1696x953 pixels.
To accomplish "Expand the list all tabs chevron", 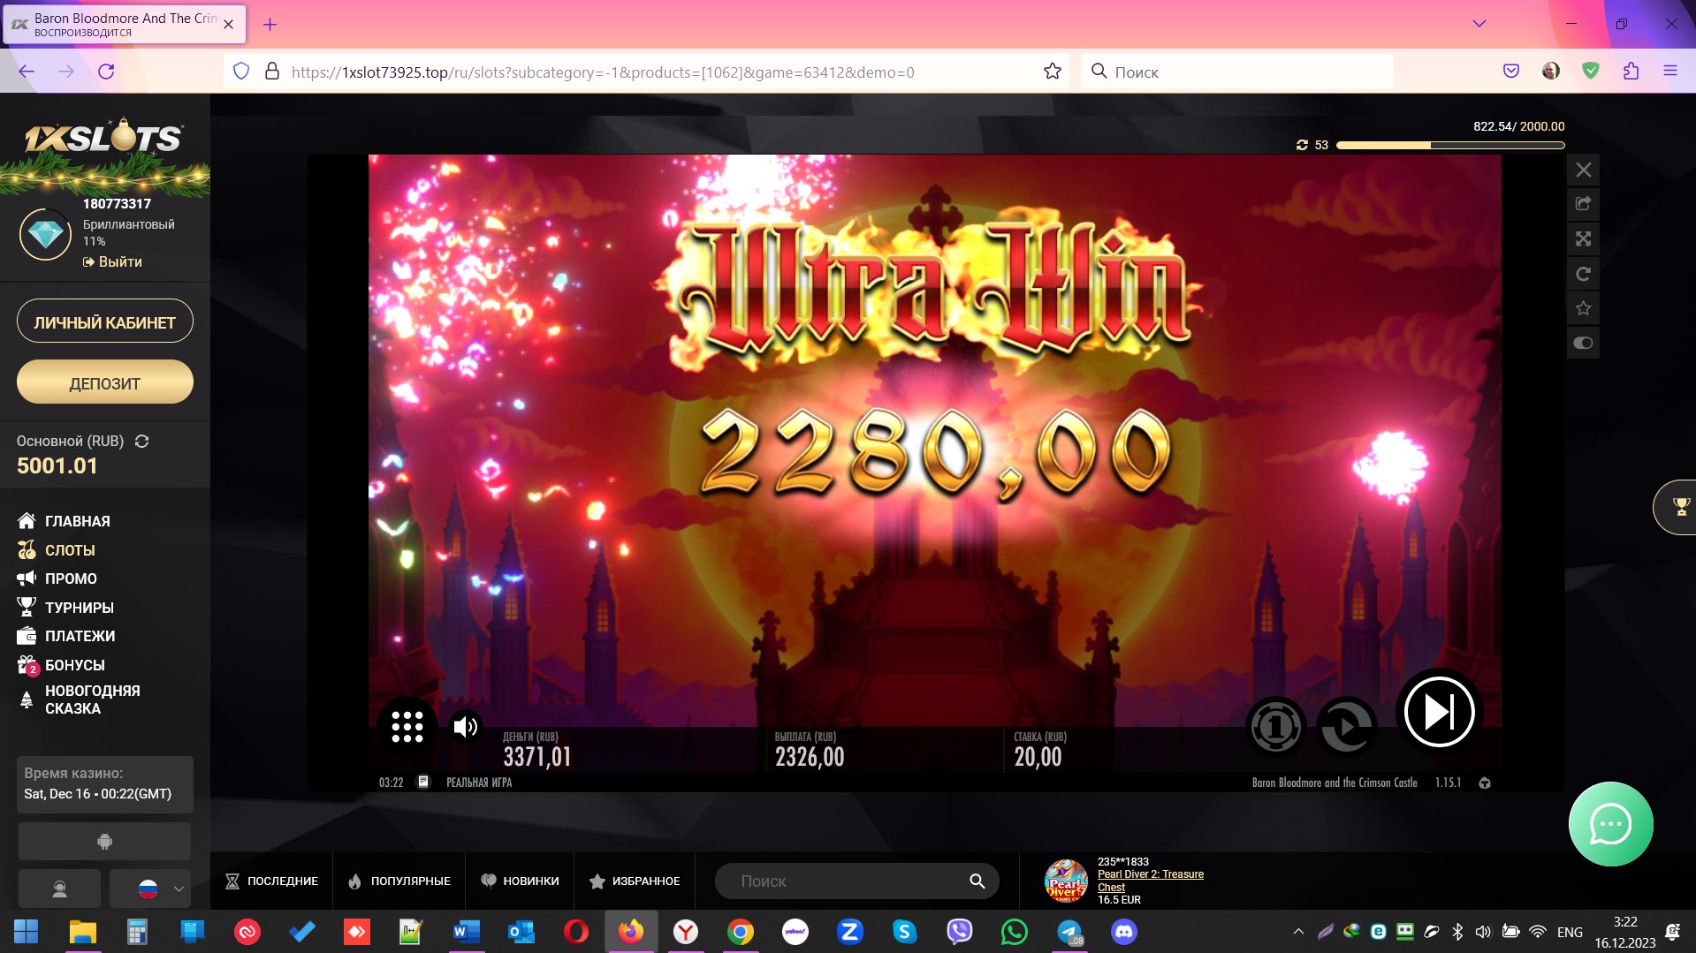I will click(x=1479, y=24).
